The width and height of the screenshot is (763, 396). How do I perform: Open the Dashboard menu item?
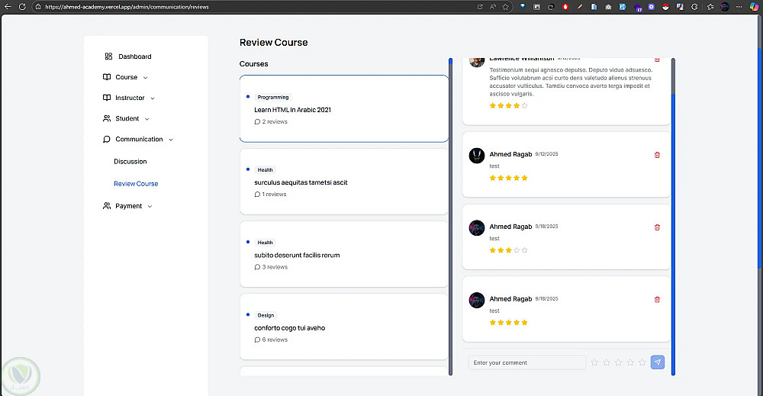click(x=135, y=56)
